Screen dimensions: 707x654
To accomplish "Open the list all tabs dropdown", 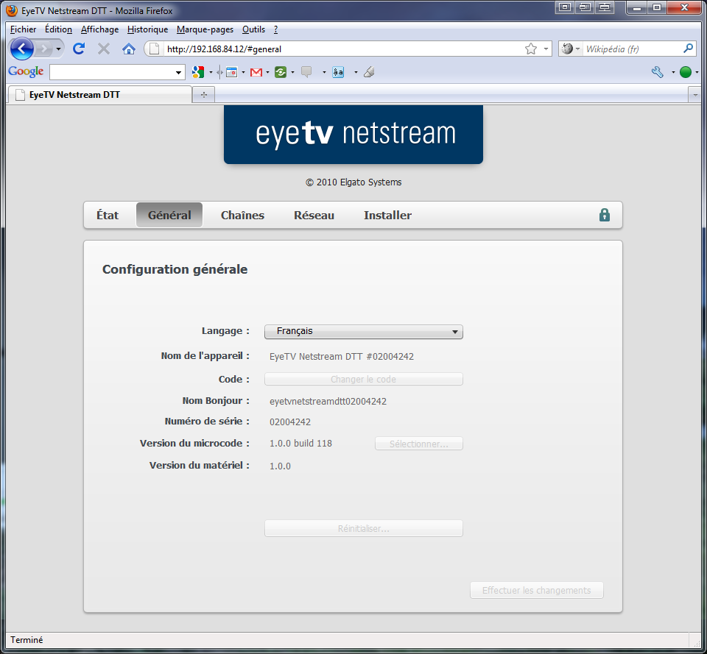I will (x=694, y=95).
